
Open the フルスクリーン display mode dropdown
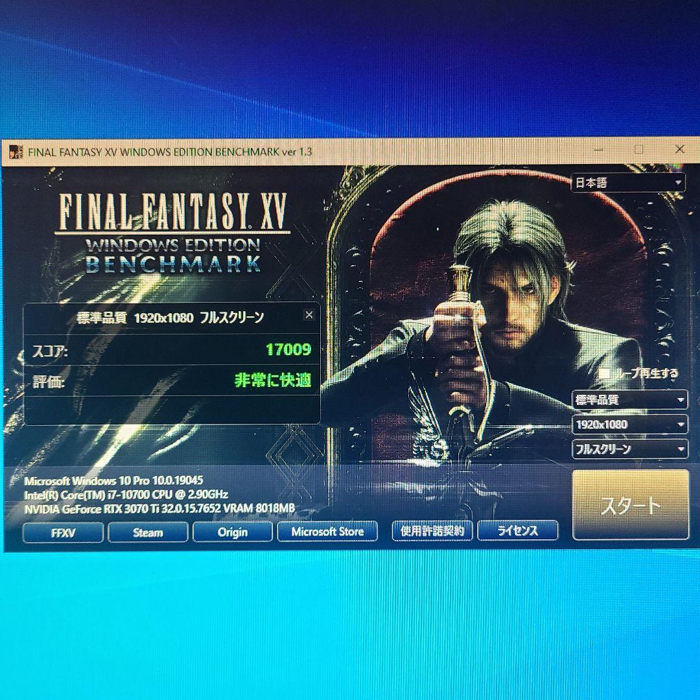point(630,449)
